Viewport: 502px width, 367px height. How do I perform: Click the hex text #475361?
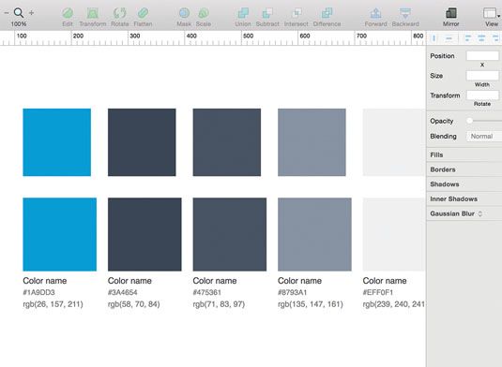click(206, 292)
